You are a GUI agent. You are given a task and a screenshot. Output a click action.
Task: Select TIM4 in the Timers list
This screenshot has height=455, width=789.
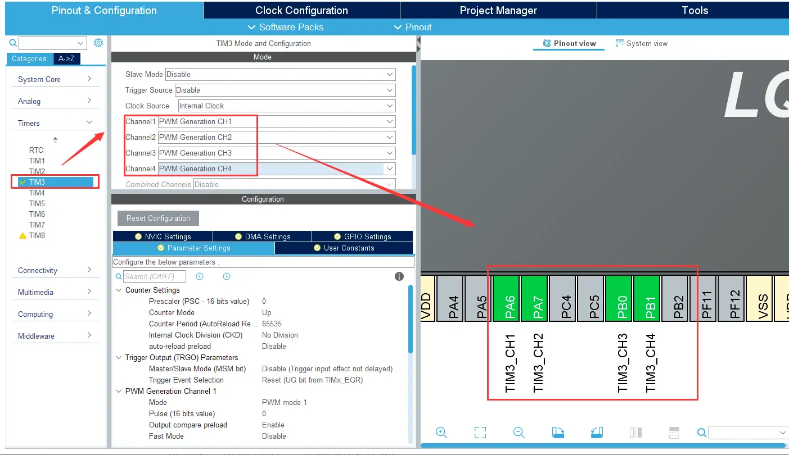[37, 193]
